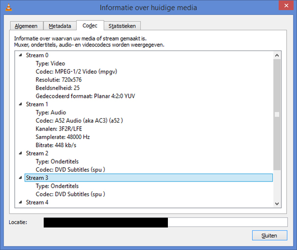
Task: Open the Metadata tab
Action: (60, 26)
